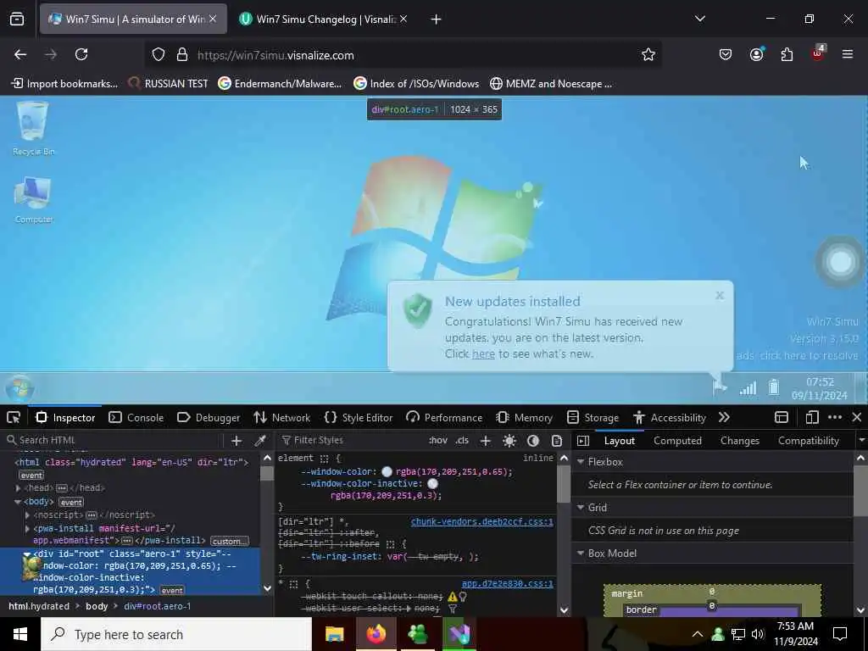Toggle print media simulation icon
The height and width of the screenshot is (651, 868).
557,441
